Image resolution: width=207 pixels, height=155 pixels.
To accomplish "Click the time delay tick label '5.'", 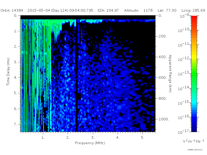I will coord(16,93).
